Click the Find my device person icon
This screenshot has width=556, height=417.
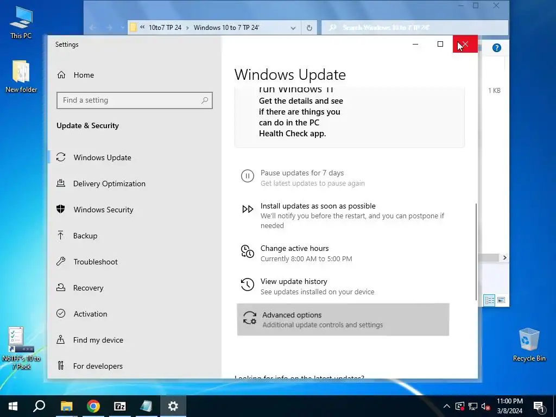tap(61, 340)
